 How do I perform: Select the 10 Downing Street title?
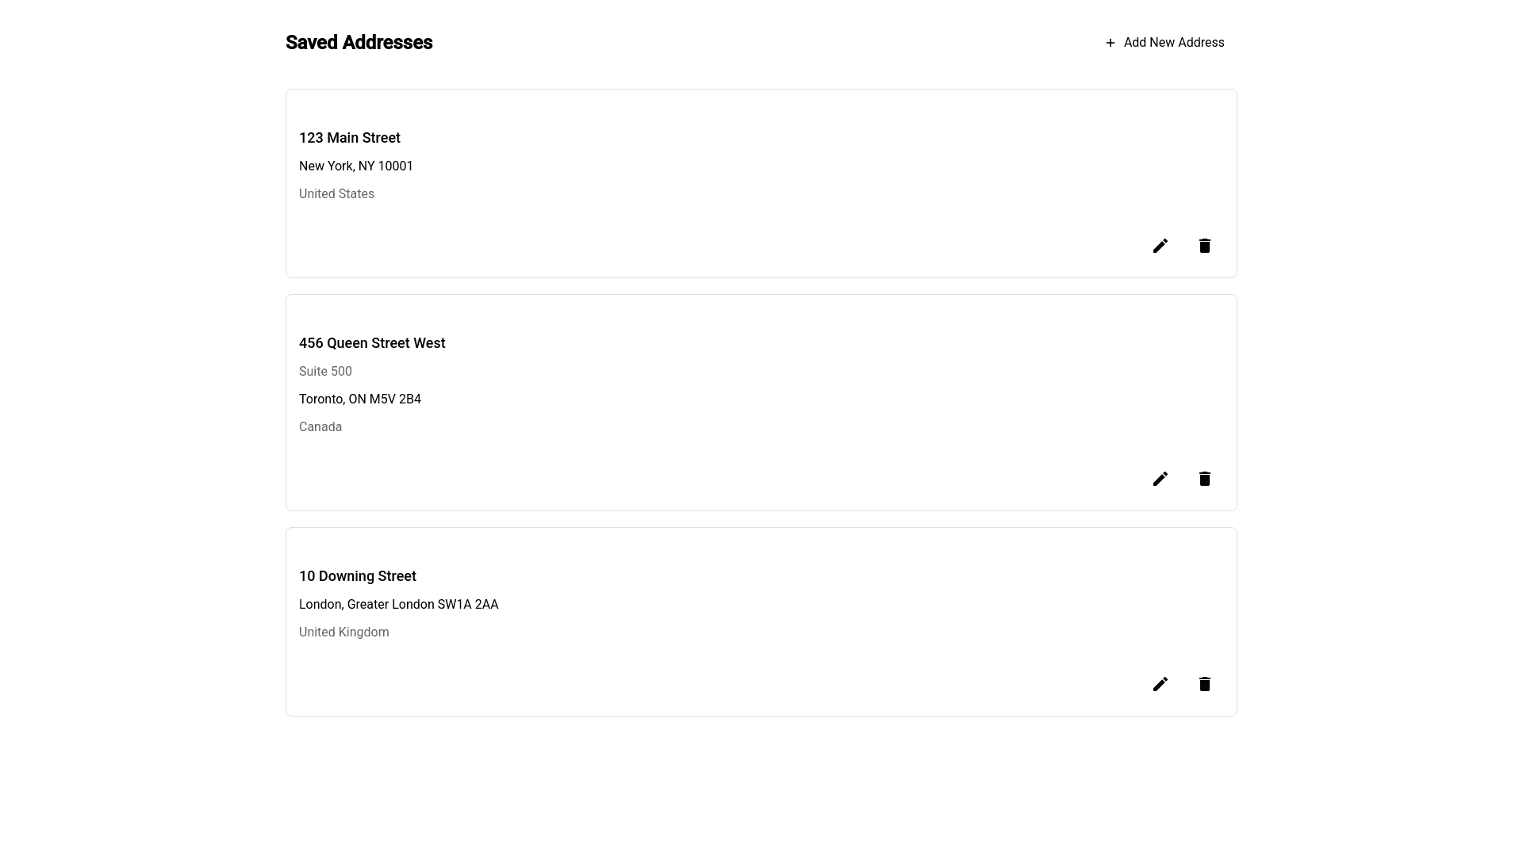click(357, 576)
